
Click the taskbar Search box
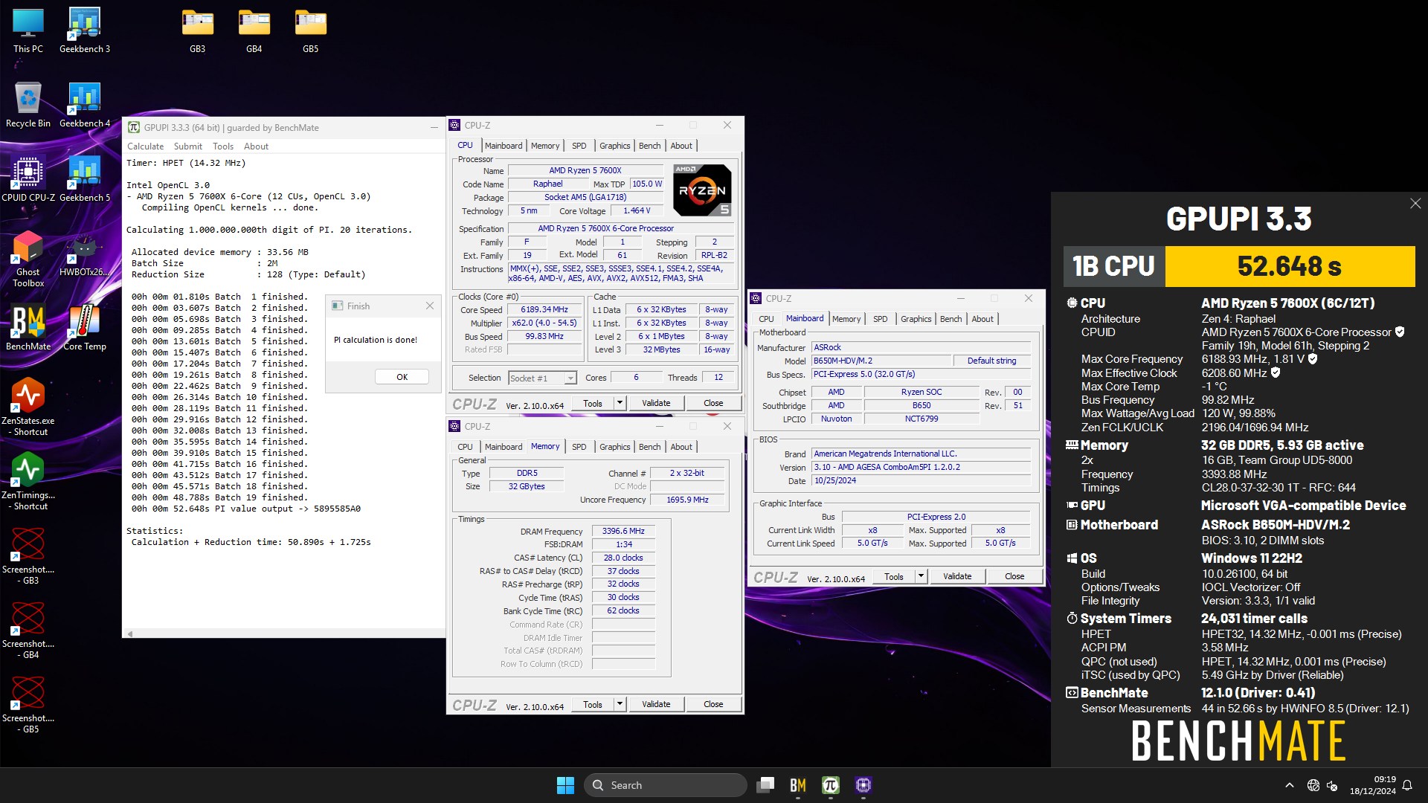coord(666,785)
